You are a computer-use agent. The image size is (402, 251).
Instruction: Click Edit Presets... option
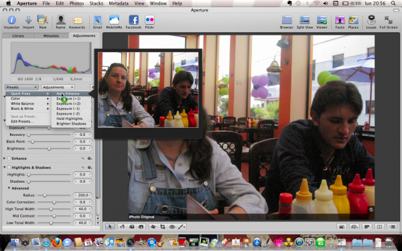[x=22, y=121]
